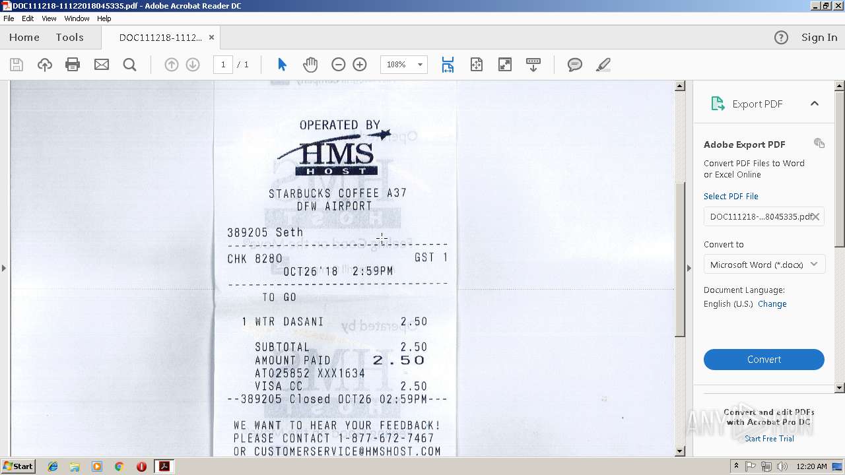Open Opera from the taskbar
The height and width of the screenshot is (475, 845).
point(141,466)
